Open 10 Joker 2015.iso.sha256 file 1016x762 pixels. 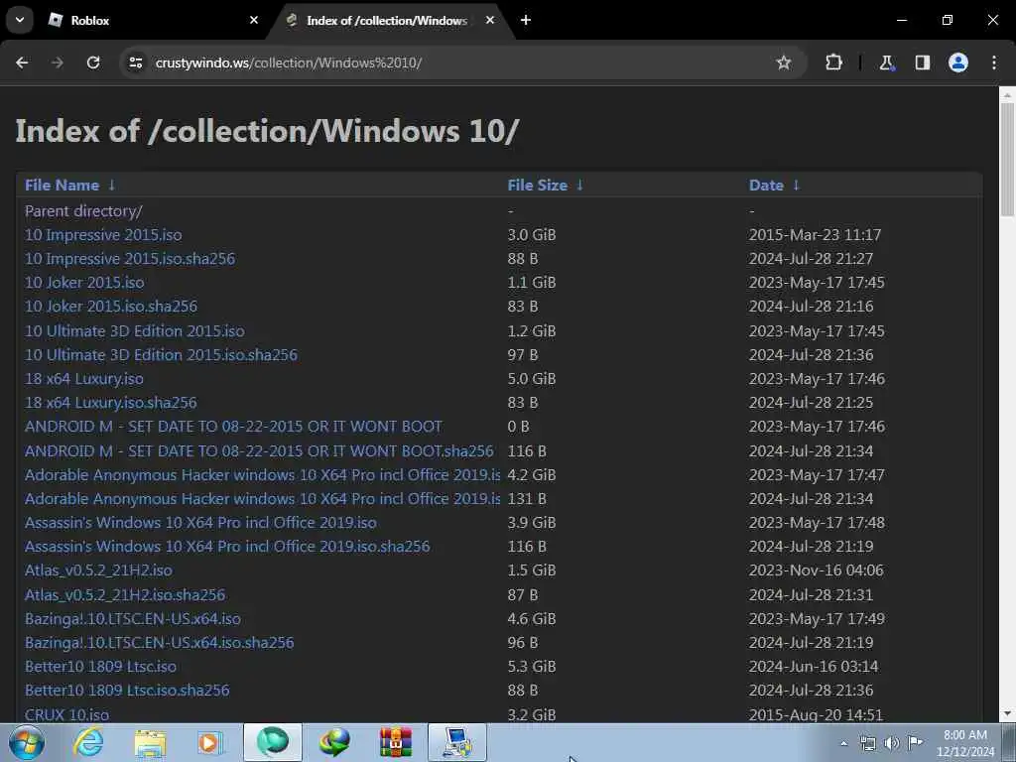pos(111,306)
